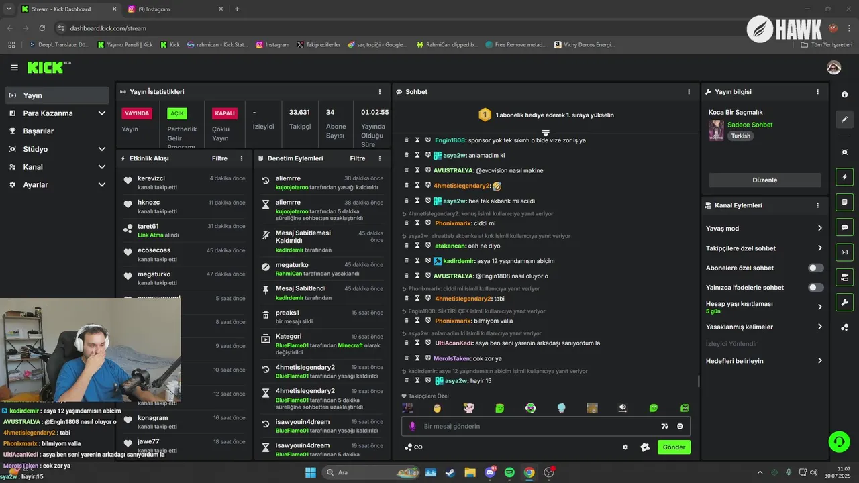859x483 pixels.
Task: Open Steam from the Windows taskbar
Action: (450, 472)
